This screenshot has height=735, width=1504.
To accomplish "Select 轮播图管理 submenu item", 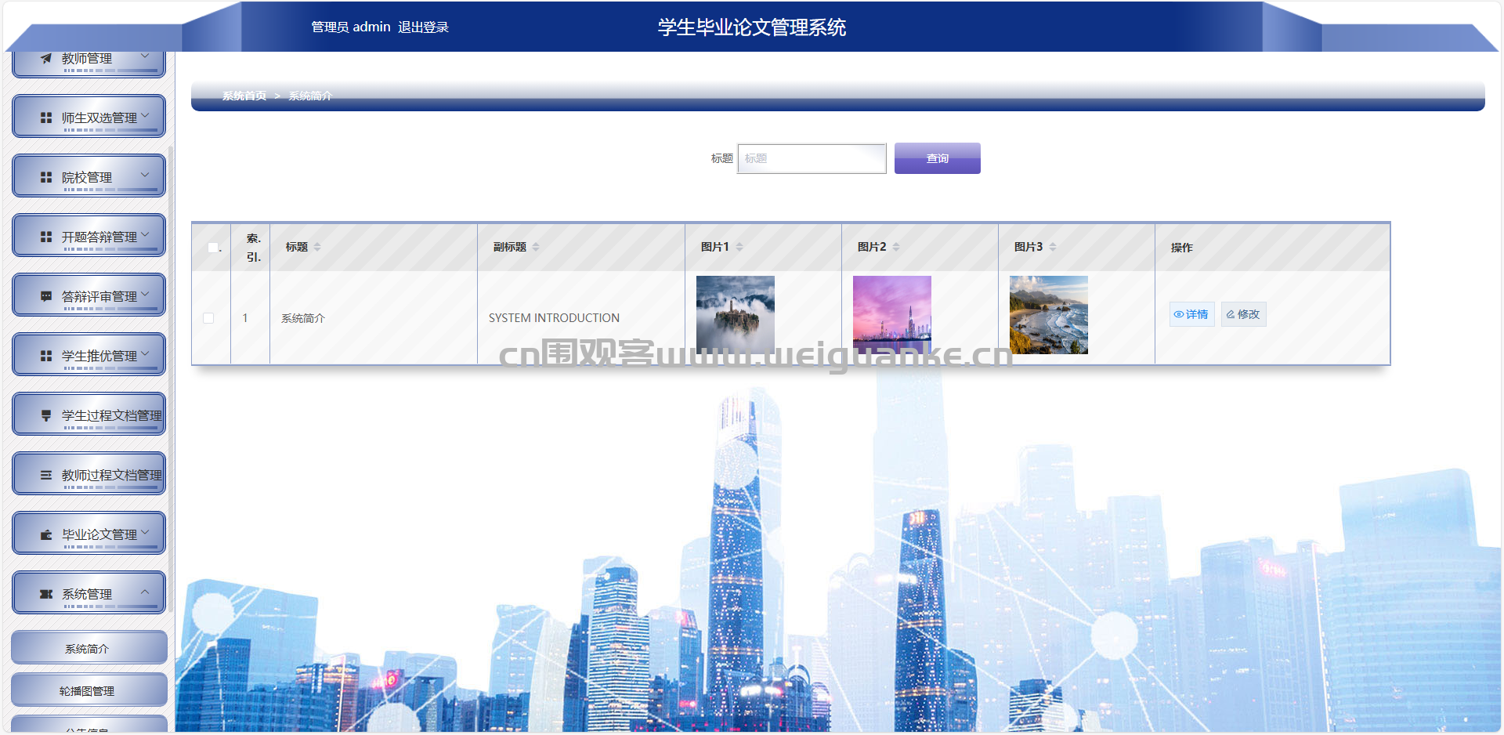I will pyautogui.click(x=89, y=690).
